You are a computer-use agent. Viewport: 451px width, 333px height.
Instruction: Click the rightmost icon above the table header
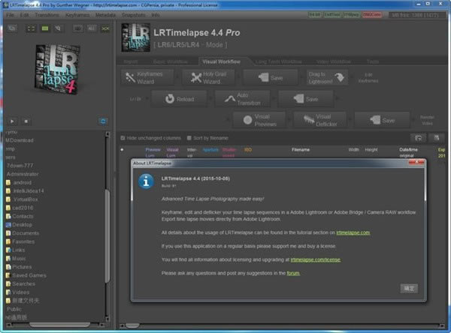(437, 138)
